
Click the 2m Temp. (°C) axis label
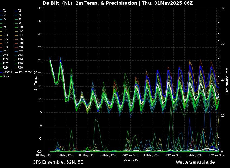tap(36, 80)
